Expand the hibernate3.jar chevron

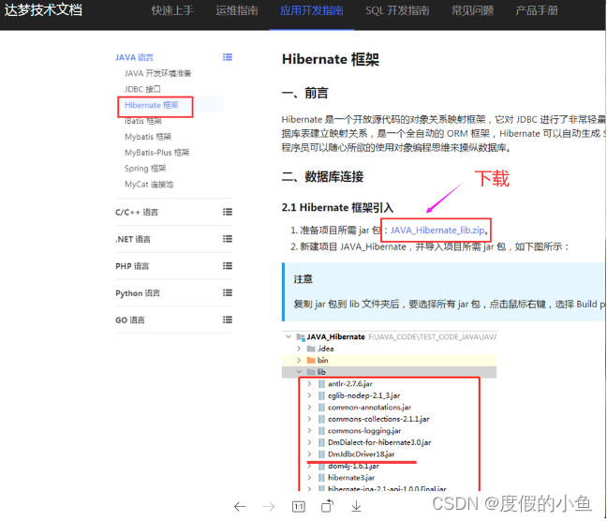click(x=309, y=478)
